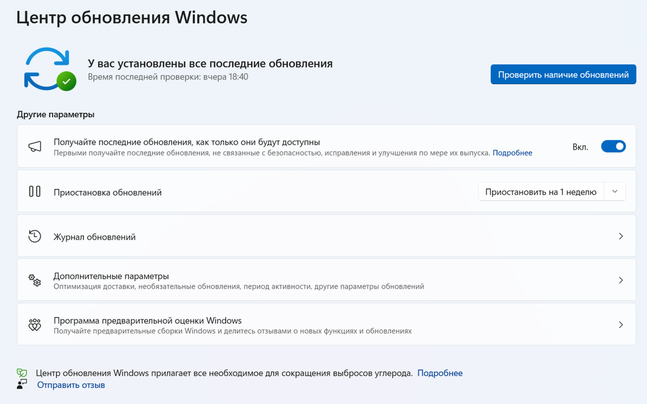Click the Оптимизация доставки description text
Image resolution: width=647 pixels, height=404 pixels.
pos(239,286)
